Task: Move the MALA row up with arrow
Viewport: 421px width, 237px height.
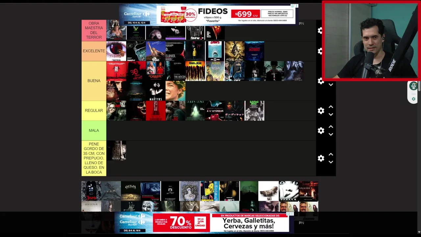Action: [331, 127]
